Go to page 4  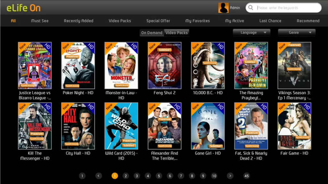click(148, 176)
